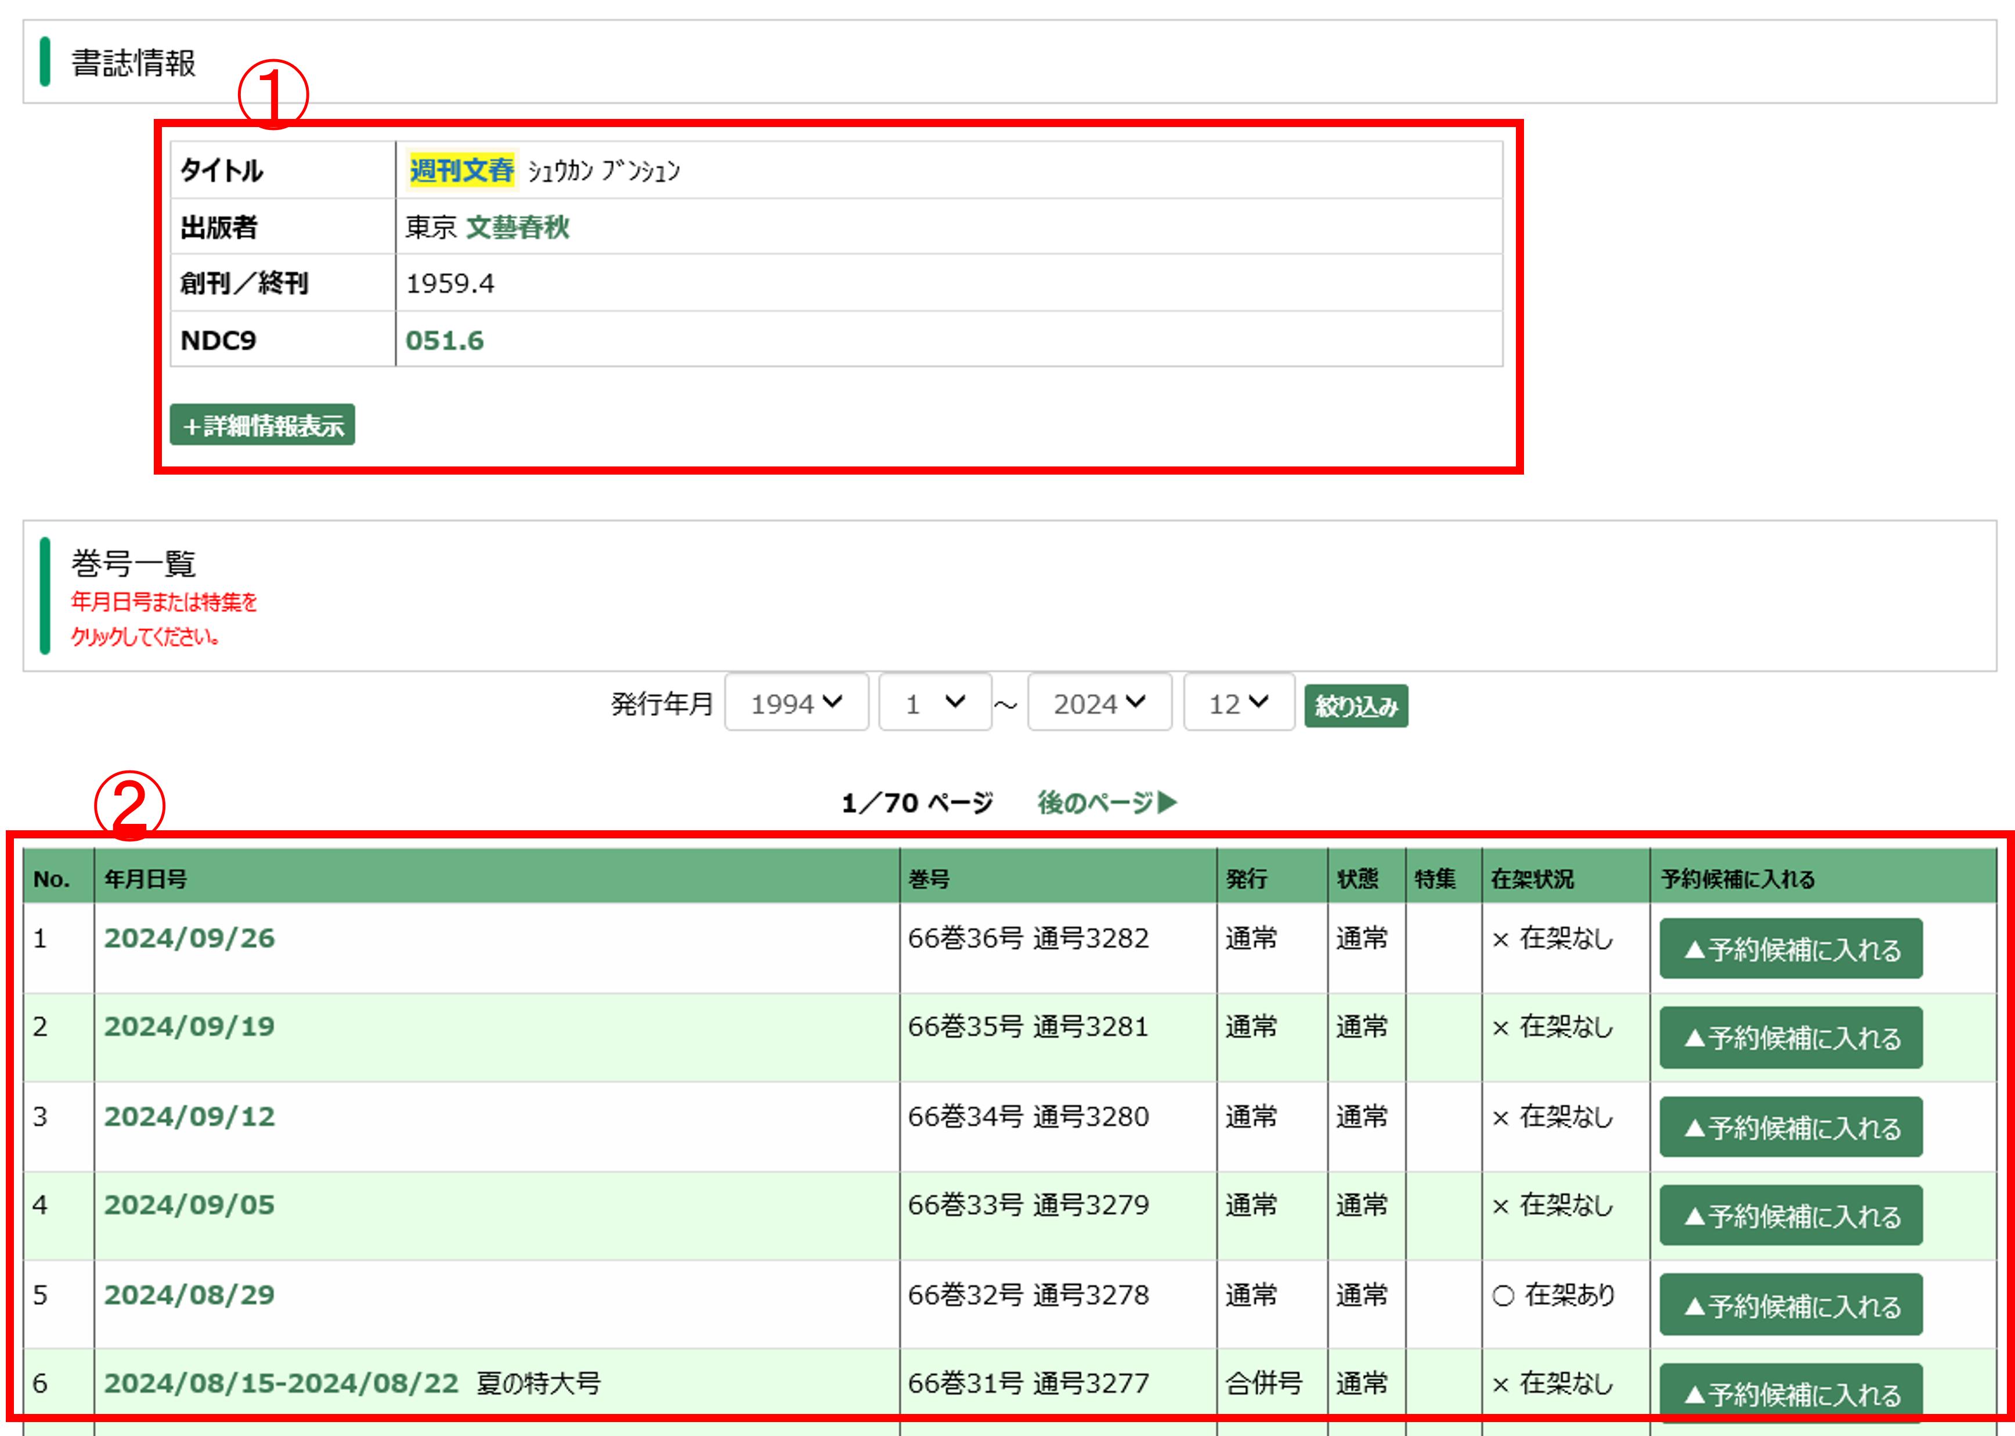Add available issue 3278 to reservation candidates
The height and width of the screenshot is (1436, 2015).
click(1790, 1305)
